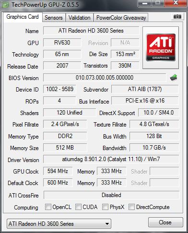Minimize the GPU-Z window
This screenshot has width=188, height=233.
(145, 3)
